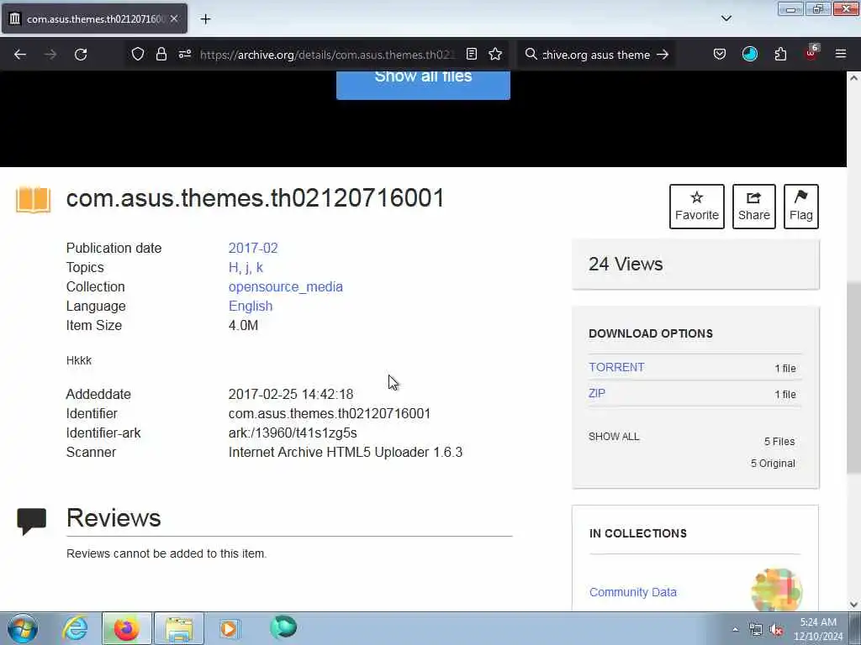861x645 pixels.
Task: Bookmark this page with the star icon
Action: point(495,54)
